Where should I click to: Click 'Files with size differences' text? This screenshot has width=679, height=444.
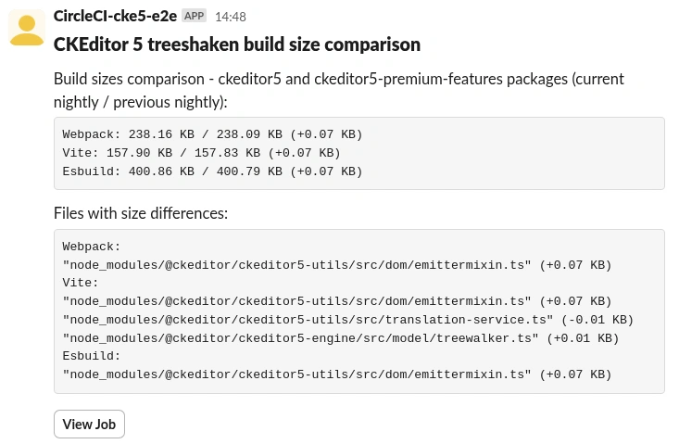(x=141, y=213)
